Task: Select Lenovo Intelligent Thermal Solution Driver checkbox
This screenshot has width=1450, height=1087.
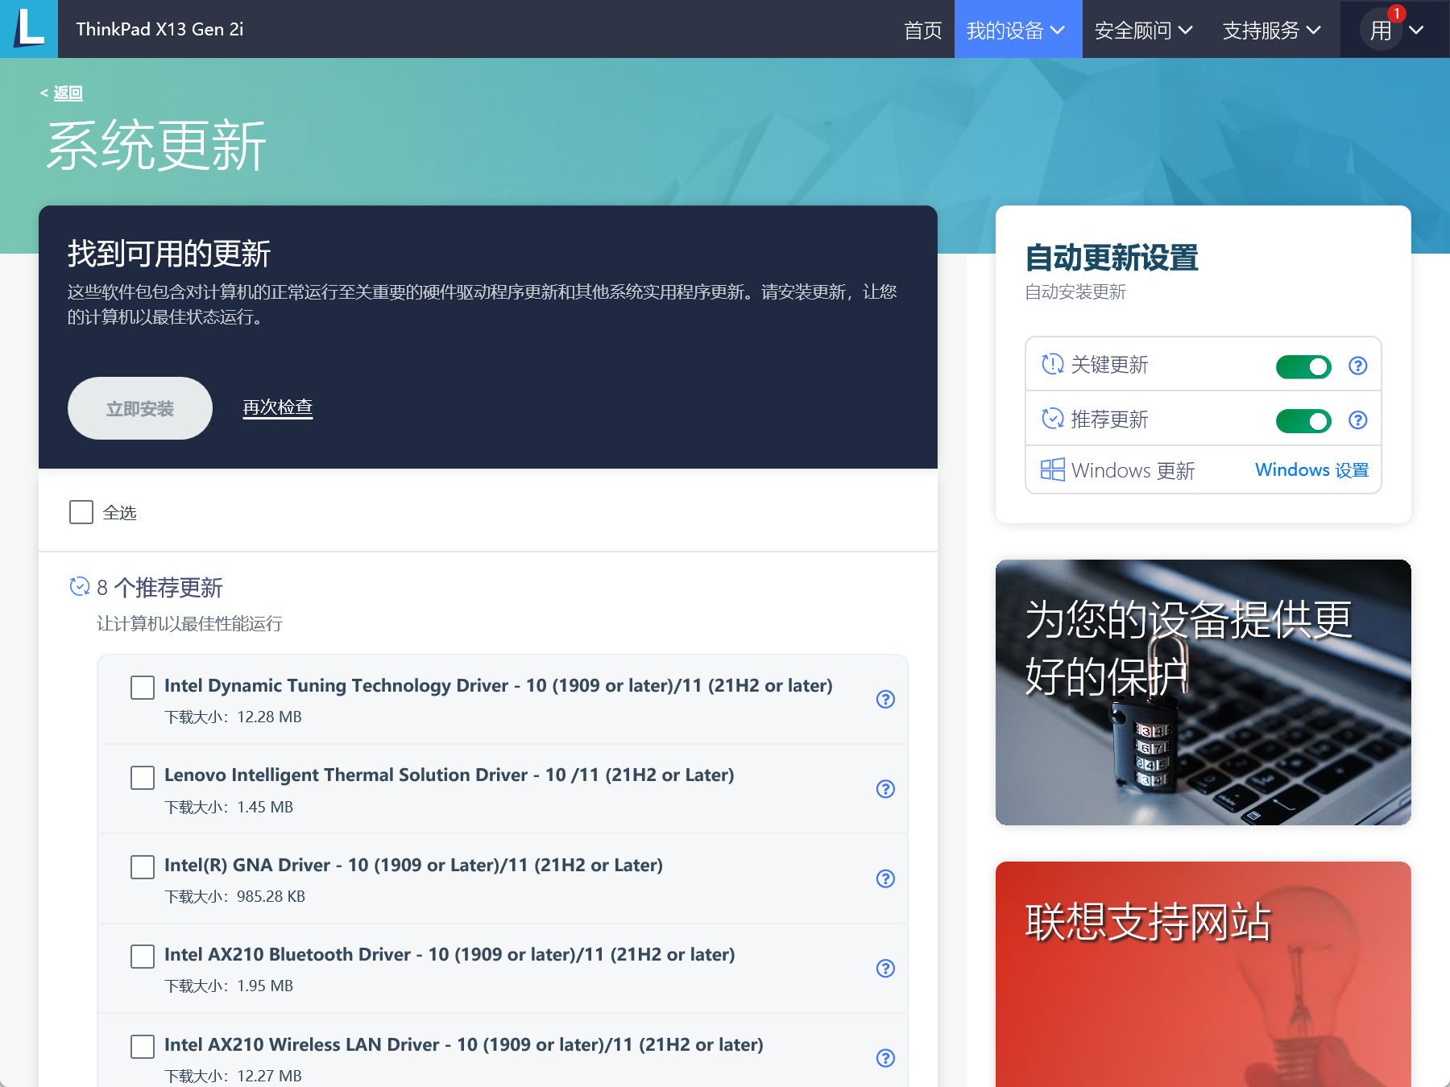Action: click(x=143, y=778)
